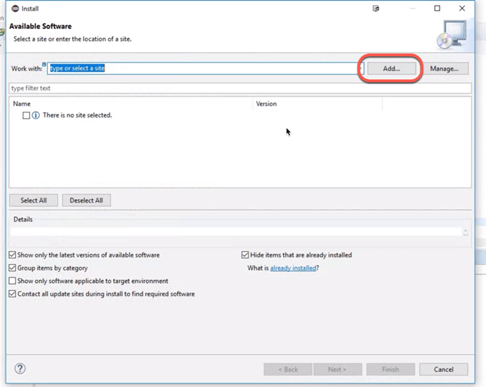This screenshot has width=486, height=387.
Task: Click the install wizard CD-and-monitor banner image
Action: coord(452,33)
